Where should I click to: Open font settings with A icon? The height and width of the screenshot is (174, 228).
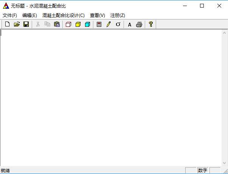click(x=130, y=25)
